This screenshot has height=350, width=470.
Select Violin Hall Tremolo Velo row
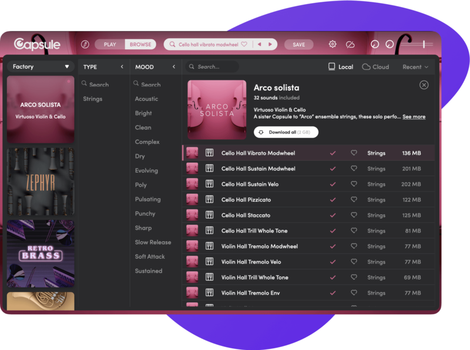tap(308, 261)
